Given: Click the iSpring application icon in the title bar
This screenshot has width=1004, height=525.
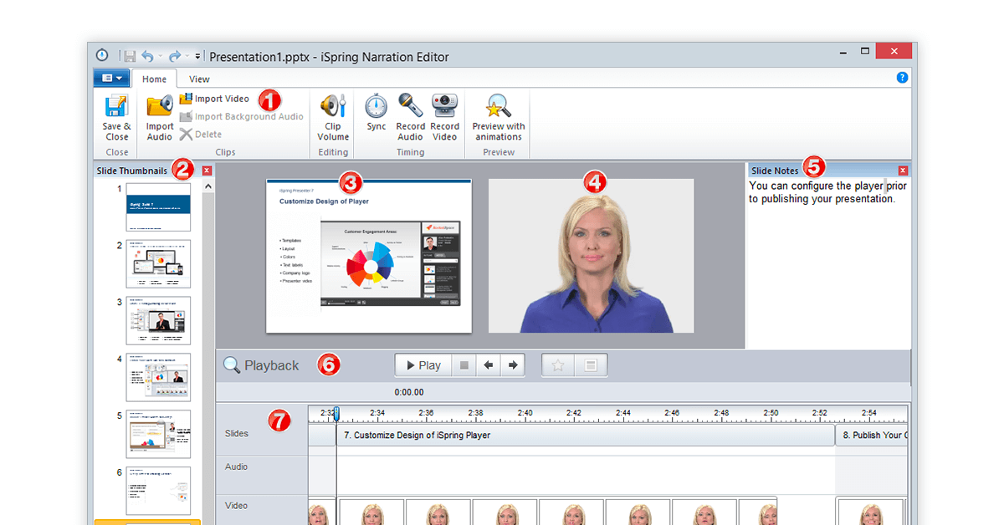Looking at the screenshot, I should pos(102,56).
